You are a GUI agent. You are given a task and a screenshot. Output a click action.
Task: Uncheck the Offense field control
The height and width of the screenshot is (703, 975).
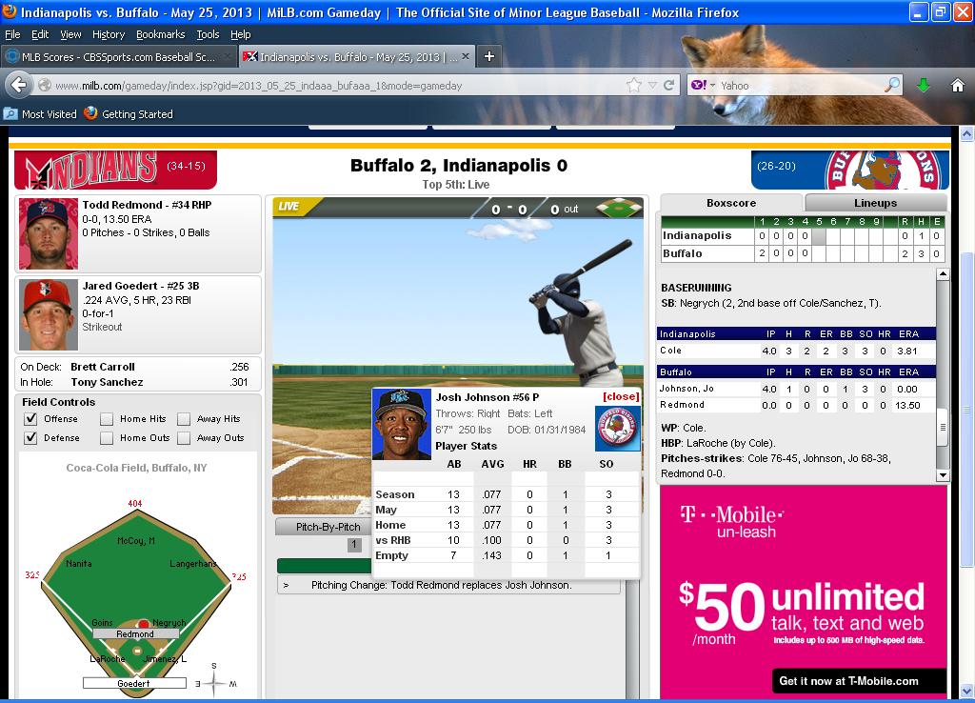[x=30, y=419]
